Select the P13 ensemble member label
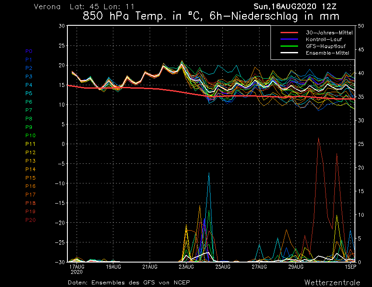Viewport: 372px width, 287px height. (x=30, y=161)
